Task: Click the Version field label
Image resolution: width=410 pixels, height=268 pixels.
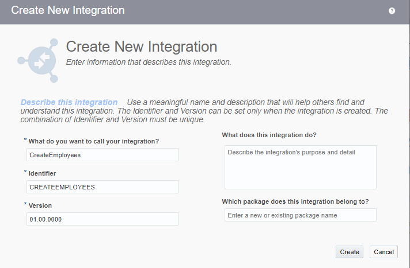Action: (40, 205)
